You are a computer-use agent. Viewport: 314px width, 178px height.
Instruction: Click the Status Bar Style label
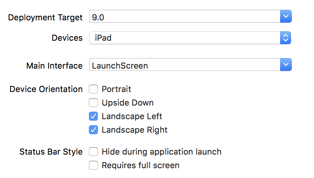51,152
